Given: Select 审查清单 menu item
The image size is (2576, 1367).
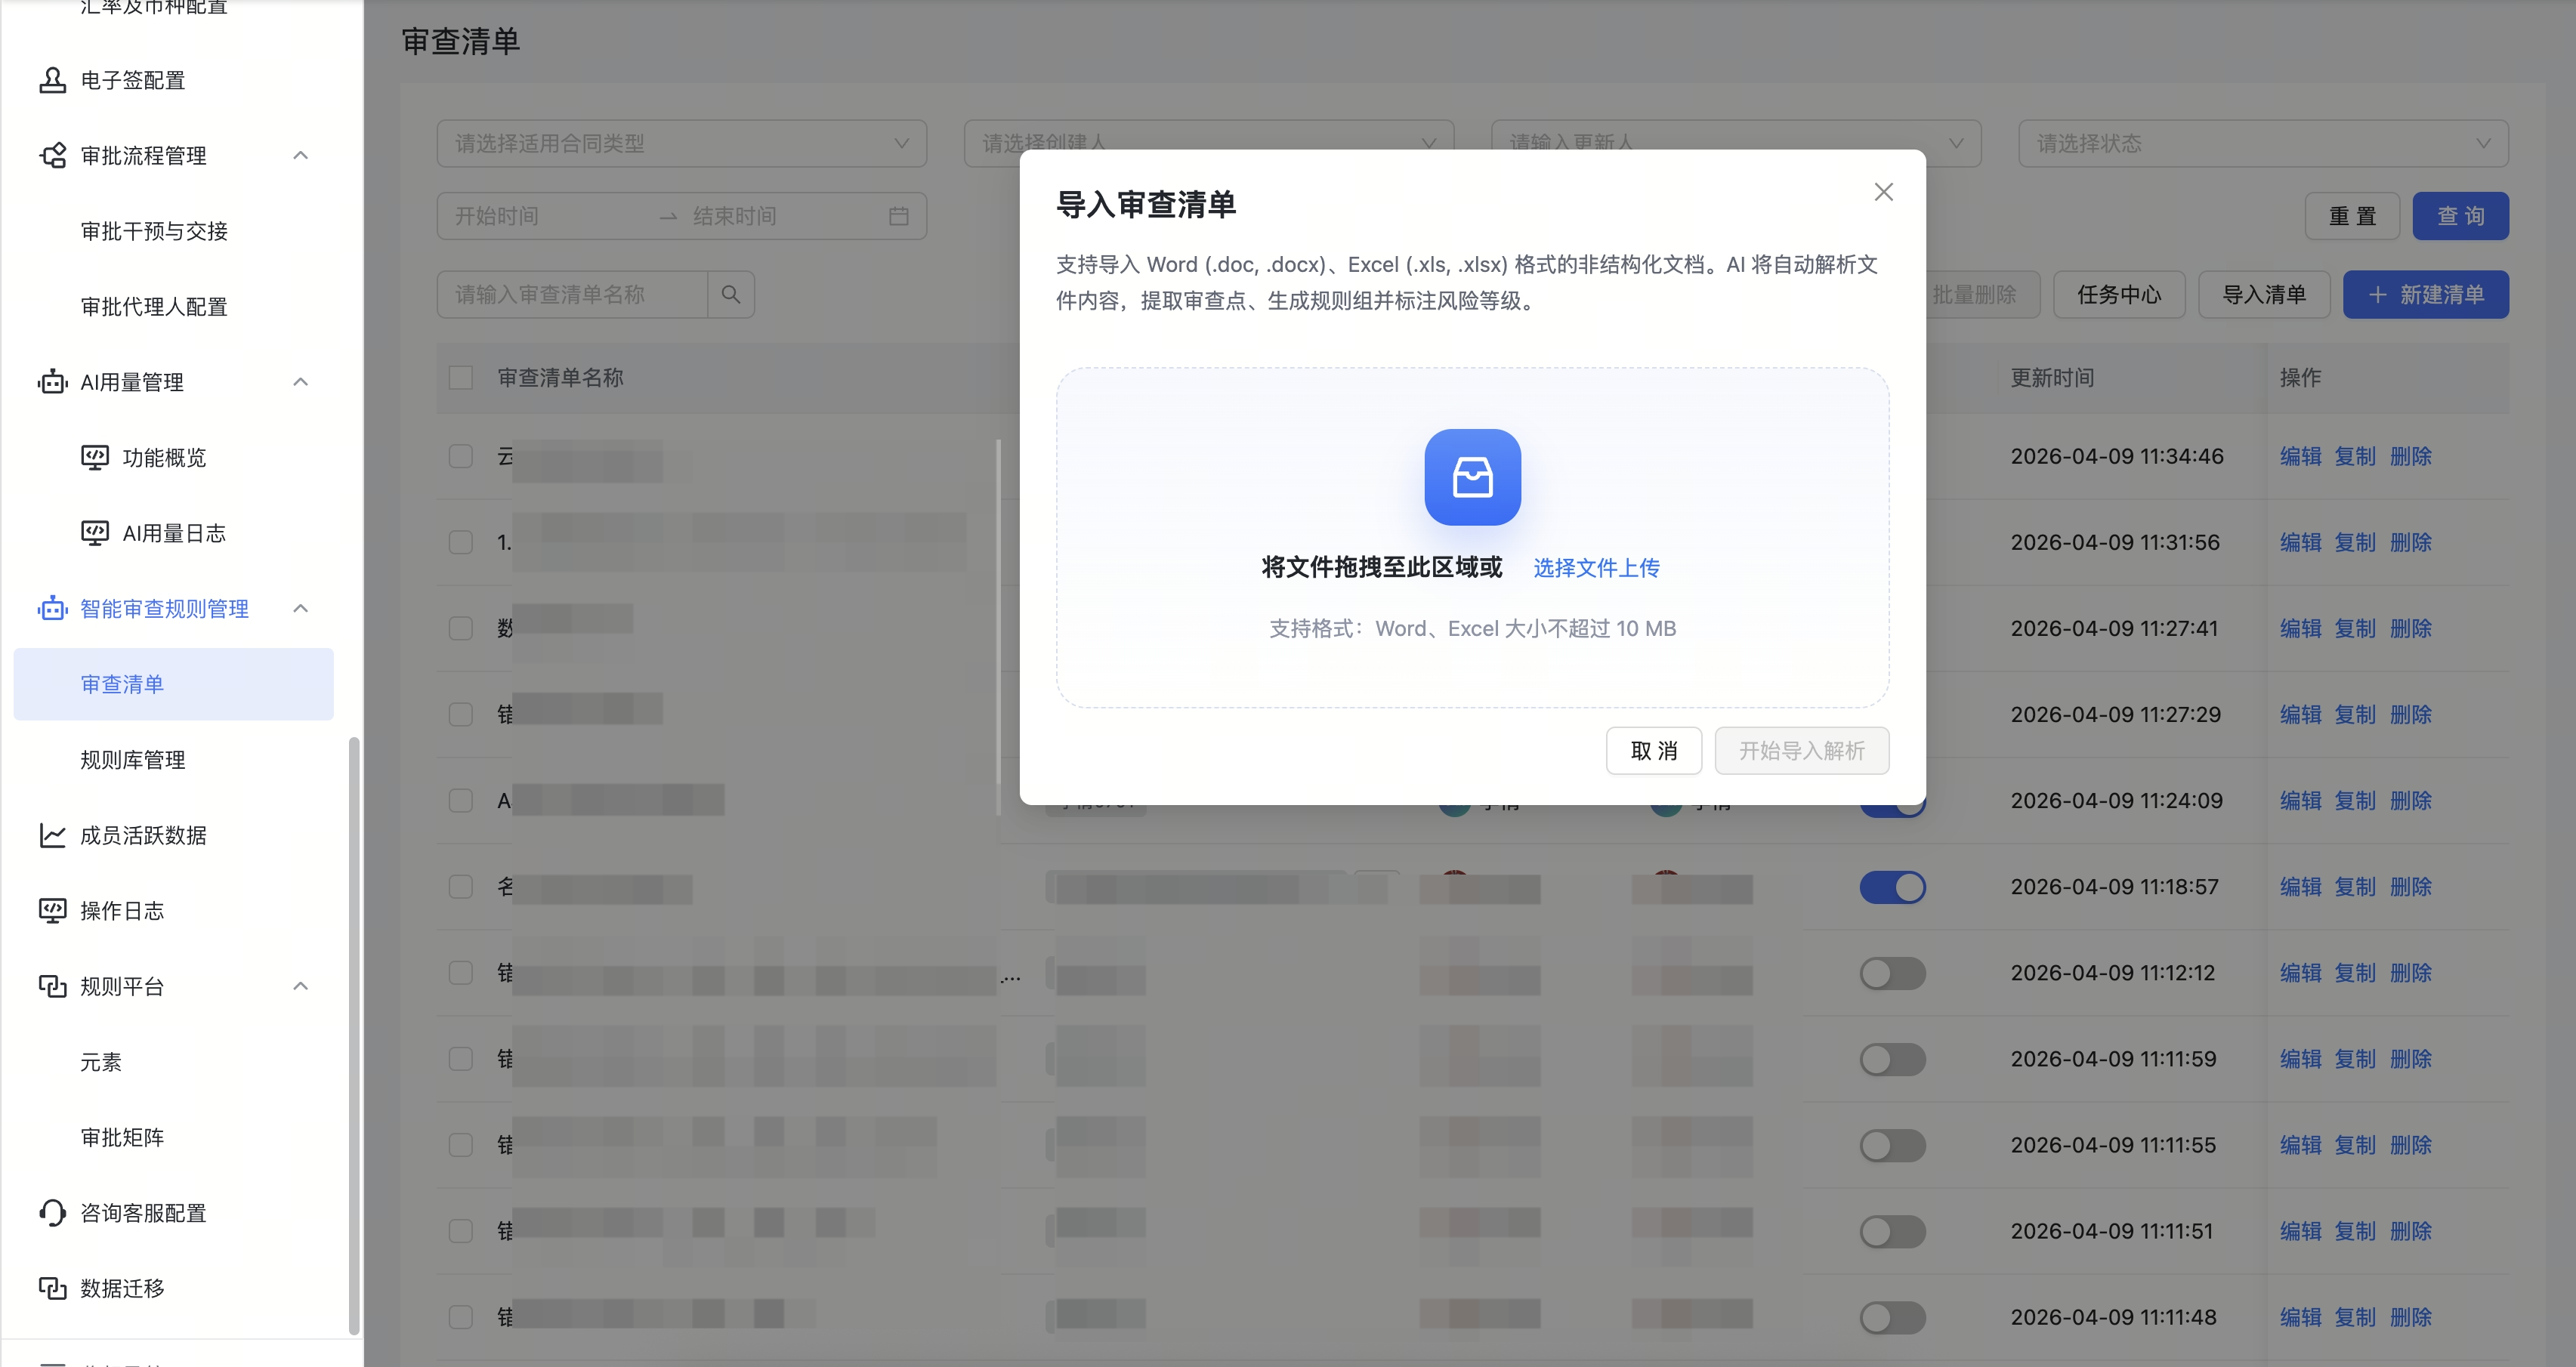Looking at the screenshot, I should point(173,684).
